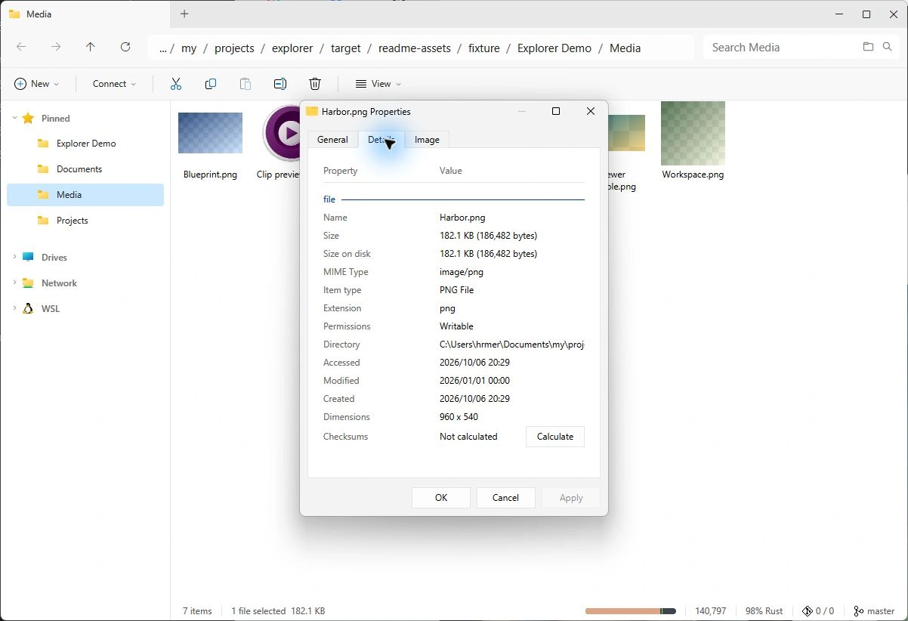908x621 pixels.
Task: Expand the WSL tree chevron
Action: [x=14, y=309]
